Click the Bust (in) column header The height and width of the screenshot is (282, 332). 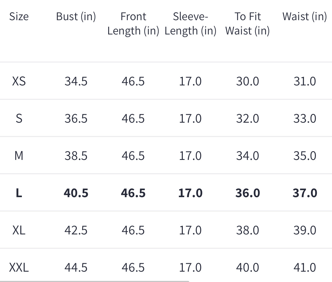coord(76,17)
